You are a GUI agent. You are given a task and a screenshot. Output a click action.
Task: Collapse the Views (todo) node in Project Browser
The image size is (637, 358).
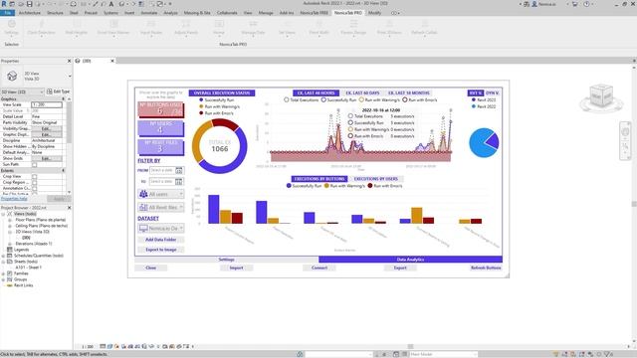pos(3,214)
